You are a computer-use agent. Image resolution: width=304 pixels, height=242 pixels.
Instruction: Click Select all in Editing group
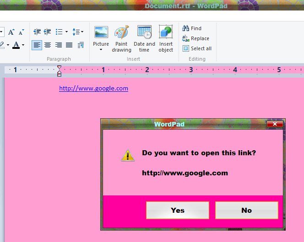point(197,48)
